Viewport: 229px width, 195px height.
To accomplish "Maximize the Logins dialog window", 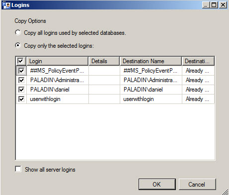I will click(x=214, y=5).
